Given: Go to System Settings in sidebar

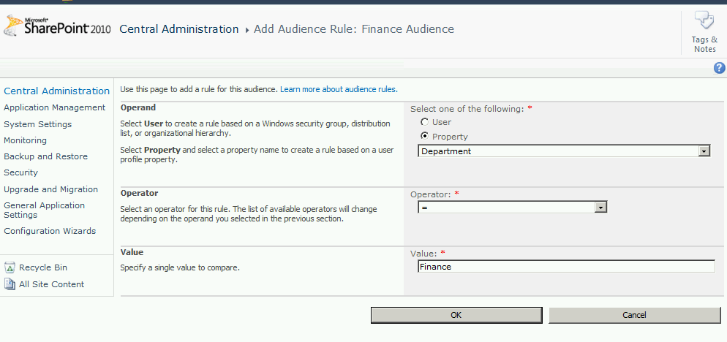Looking at the screenshot, I should (x=37, y=124).
